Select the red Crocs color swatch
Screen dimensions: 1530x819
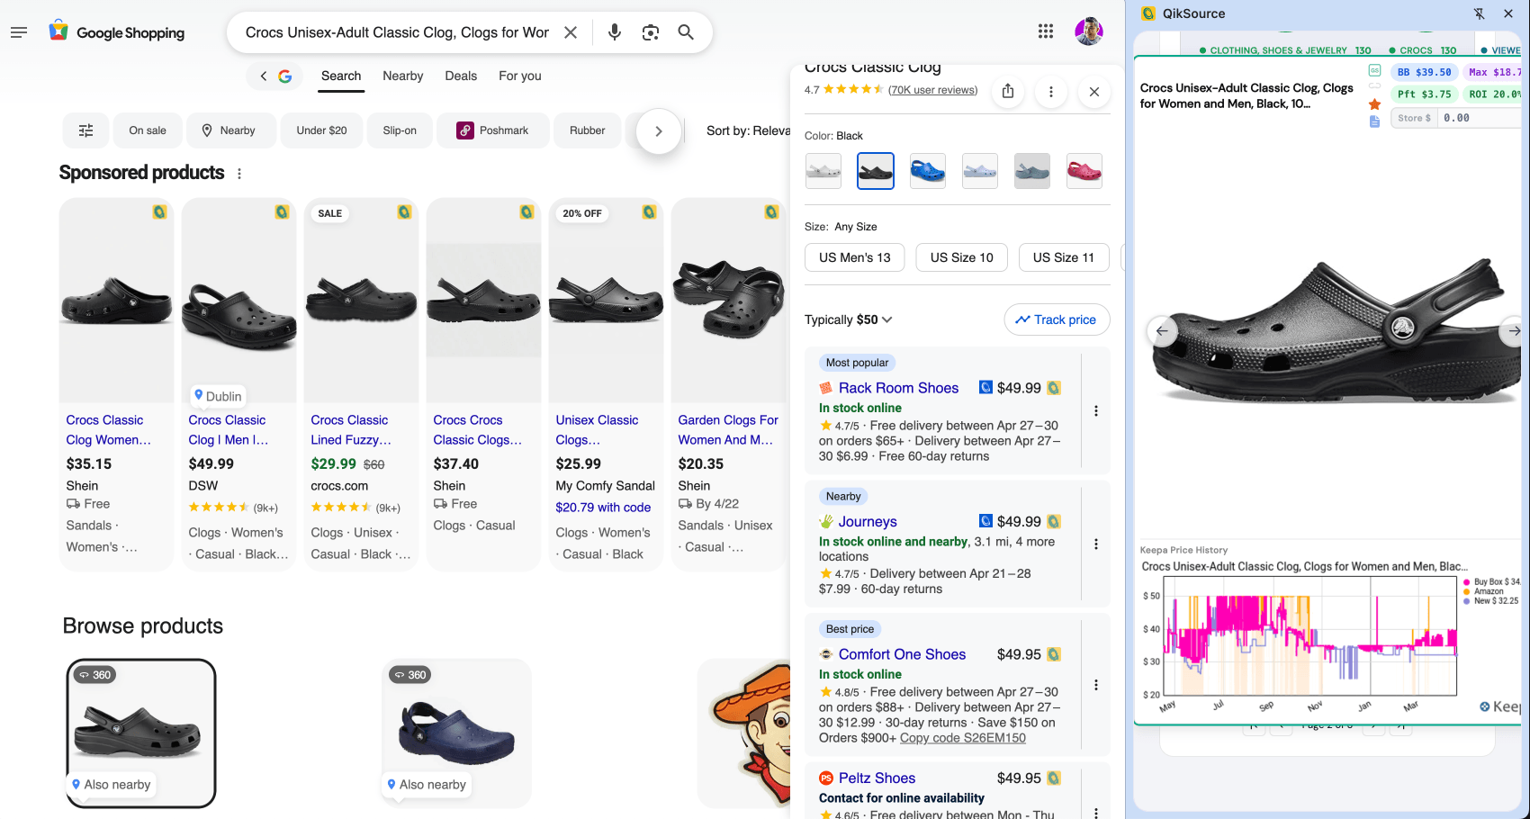point(1084,170)
